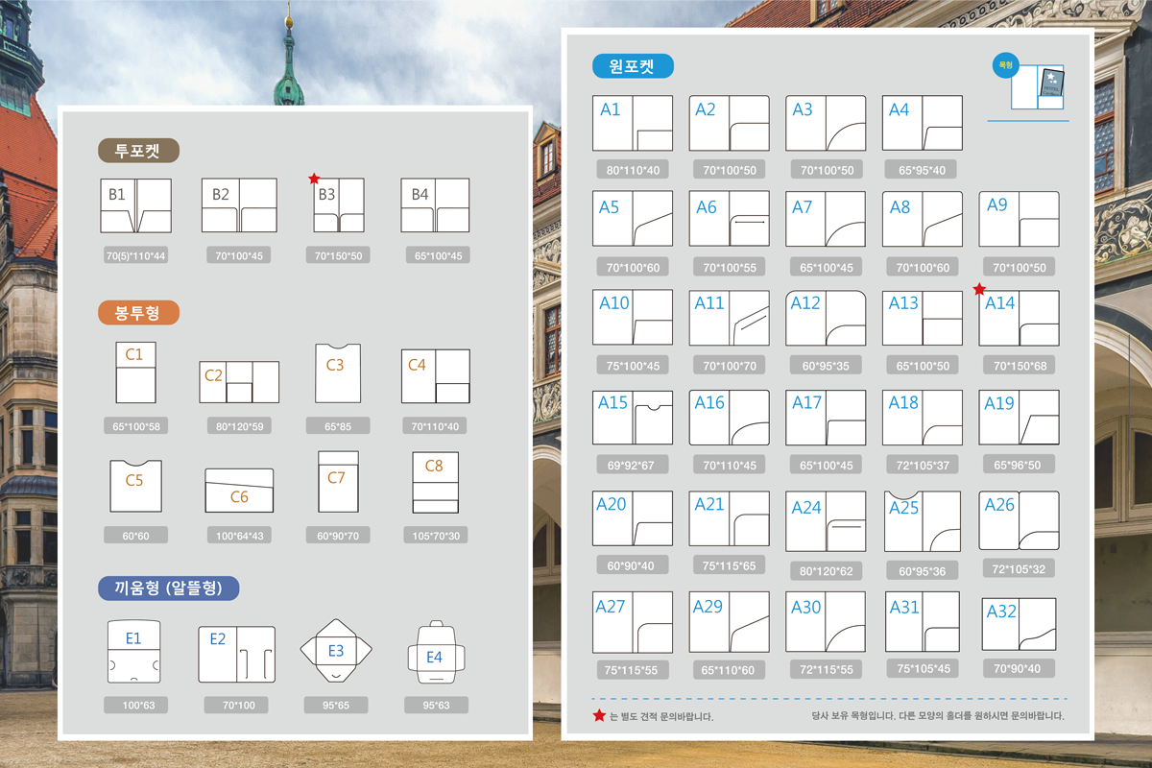Click the 끼움형 (알뜰형) section label

pyautogui.click(x=168, y=588)
